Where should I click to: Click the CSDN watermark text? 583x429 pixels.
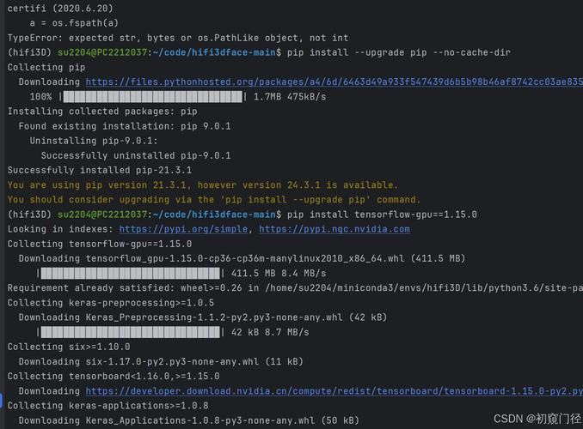(537, 419)
